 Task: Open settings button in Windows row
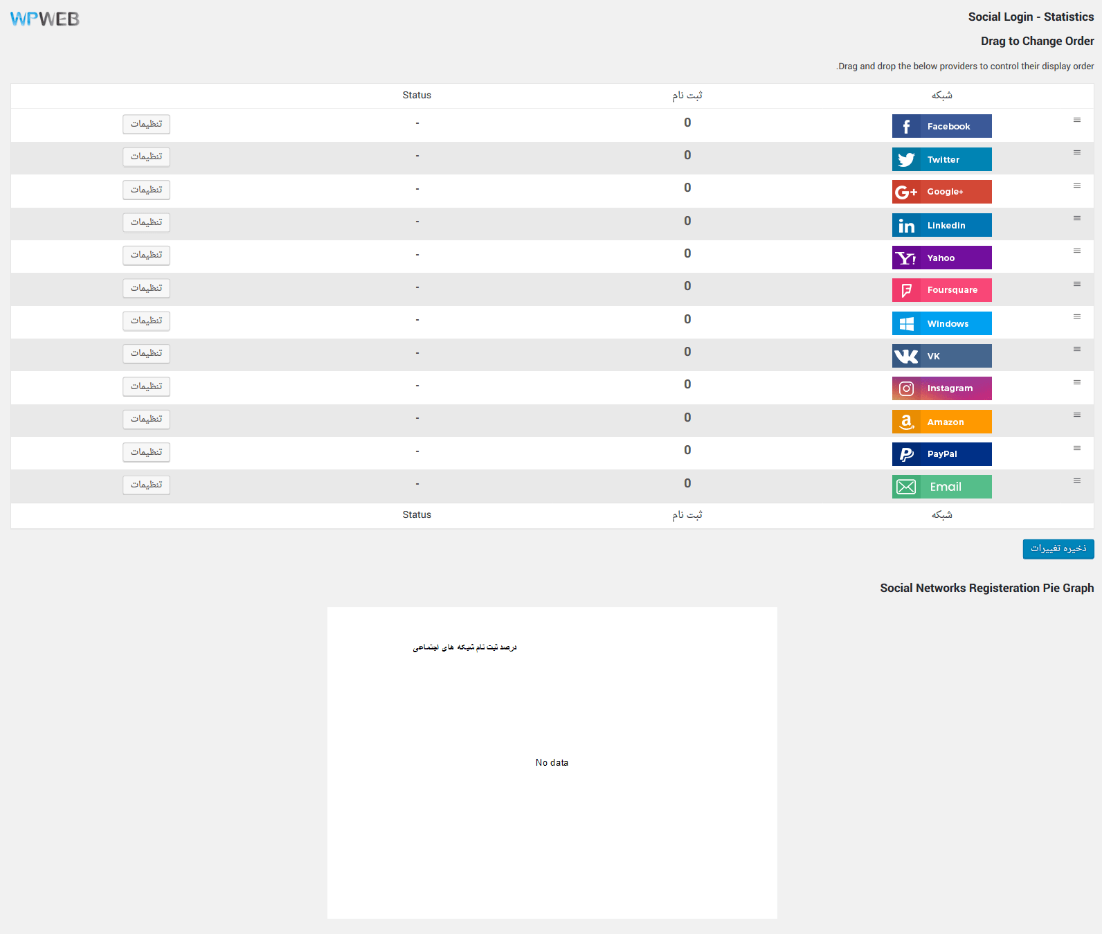pyautogui.click(x=146, y=321)
